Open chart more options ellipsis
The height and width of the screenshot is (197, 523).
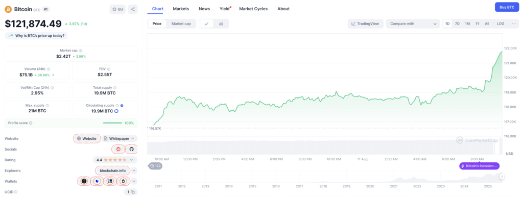tap(514, 23)
